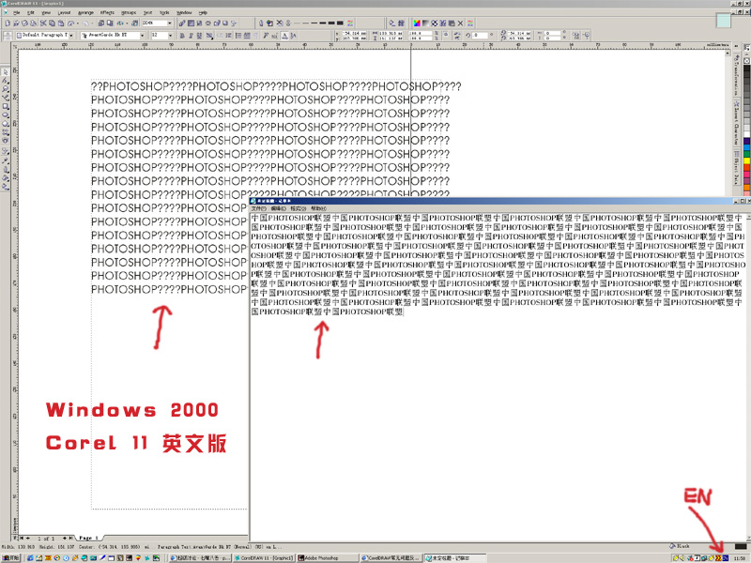Go to the first page button
The image size is (751, 563).
21,538
